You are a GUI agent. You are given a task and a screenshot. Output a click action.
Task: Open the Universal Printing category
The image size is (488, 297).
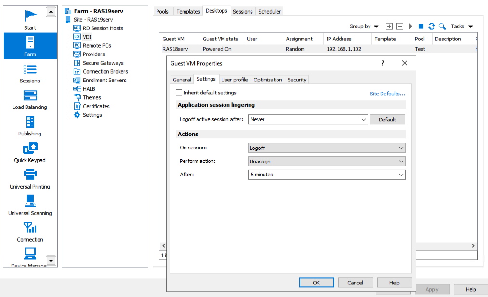[x=30, y=178]
